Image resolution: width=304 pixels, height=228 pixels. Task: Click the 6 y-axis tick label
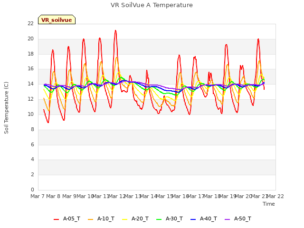[32, 144]
